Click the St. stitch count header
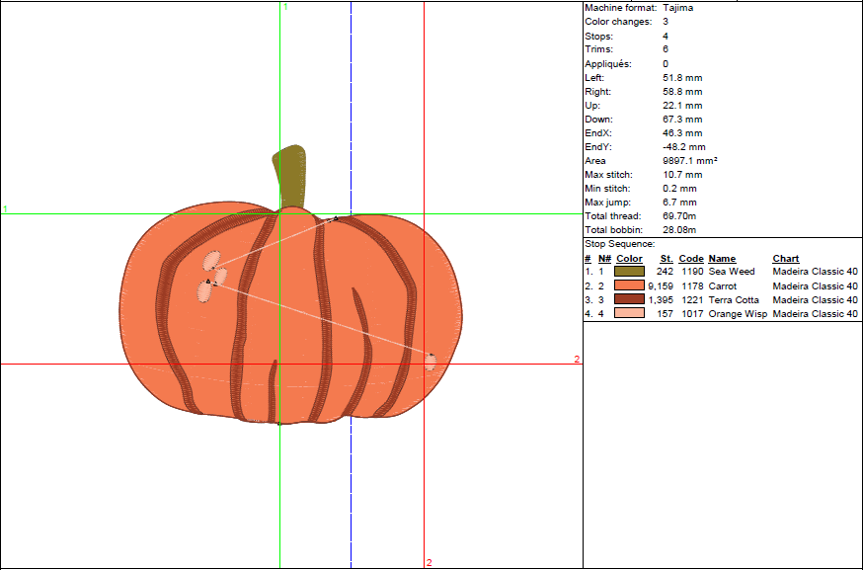The image size is (863, 570). pyautogui.click(x=667, y=259)
